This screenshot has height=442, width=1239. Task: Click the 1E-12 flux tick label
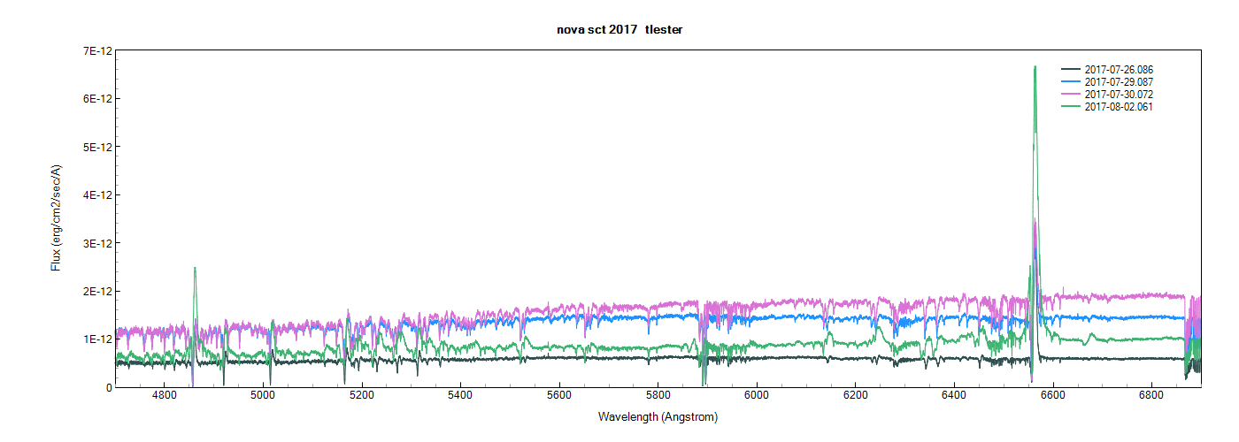tap(96, 339)
